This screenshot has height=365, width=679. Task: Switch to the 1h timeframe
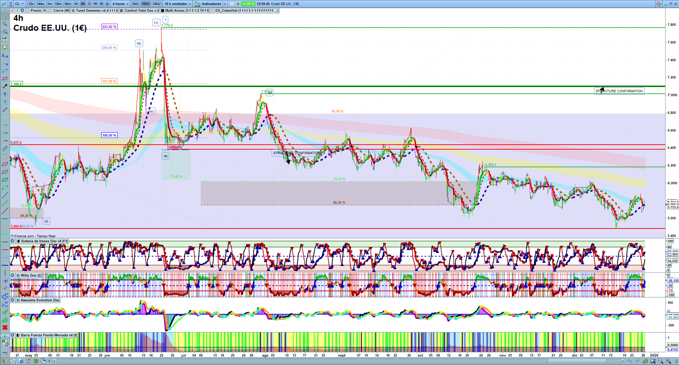click(x=76, y=4)
